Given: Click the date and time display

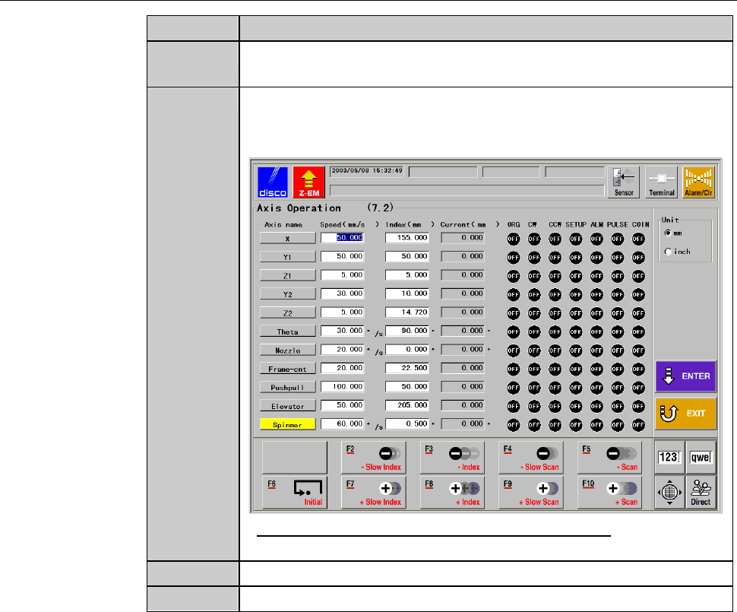Looking at the screenshot, I should point(367,171).
